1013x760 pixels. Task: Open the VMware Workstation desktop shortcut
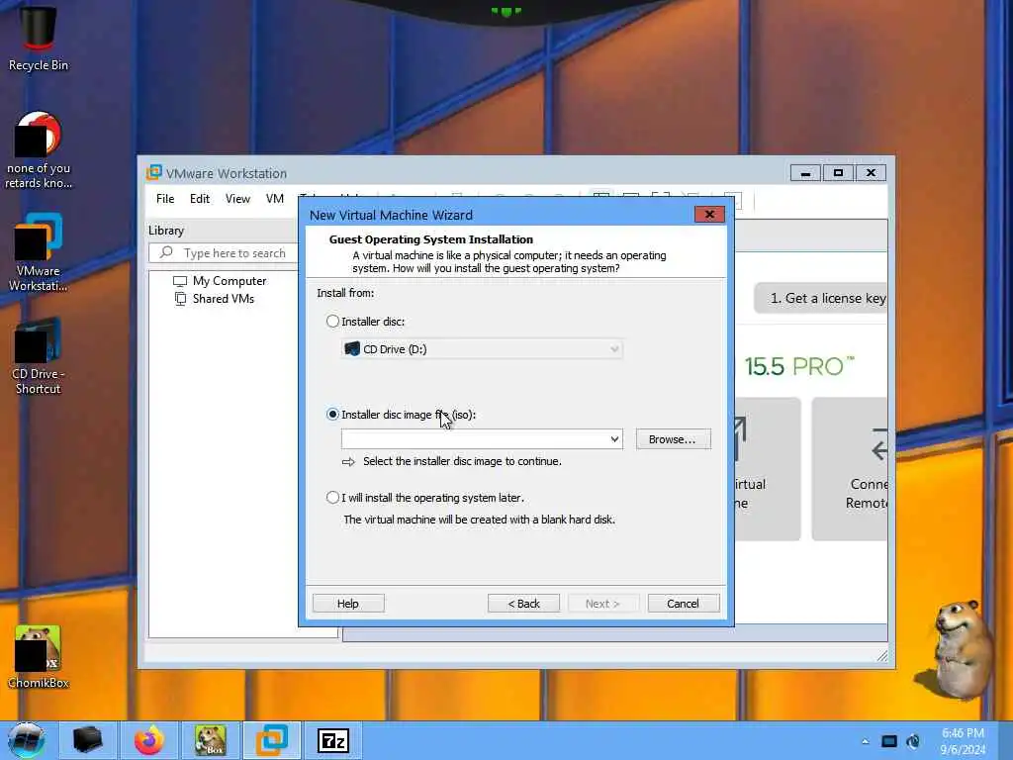[x=39, y=252]
